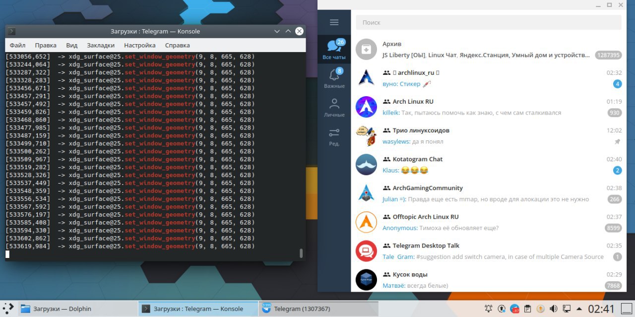635x317 pixels.
Task: Open the "Arch Linux RU" chat title
Action: click(413, 102)
